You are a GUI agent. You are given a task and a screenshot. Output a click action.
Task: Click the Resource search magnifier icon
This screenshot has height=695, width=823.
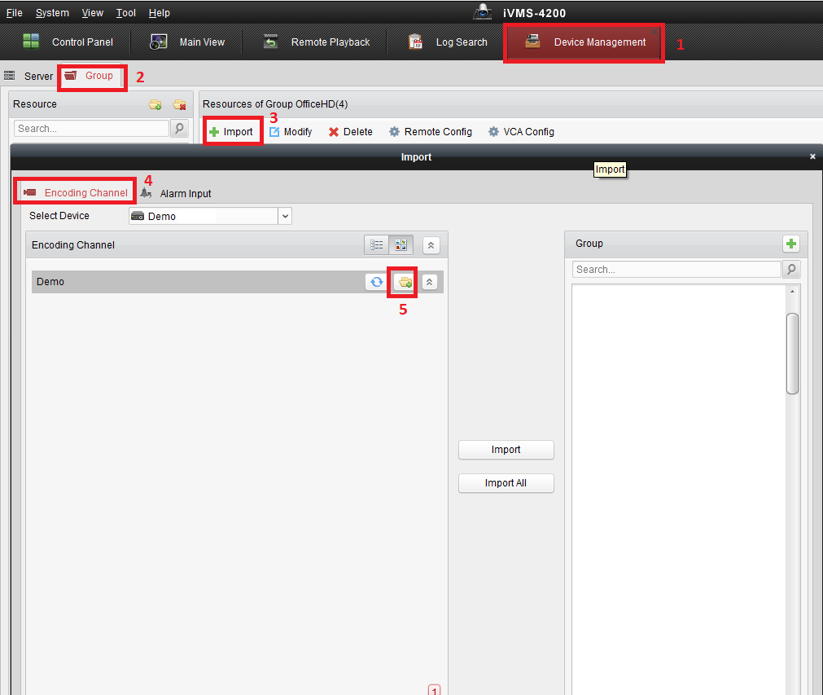click(179, 129)
